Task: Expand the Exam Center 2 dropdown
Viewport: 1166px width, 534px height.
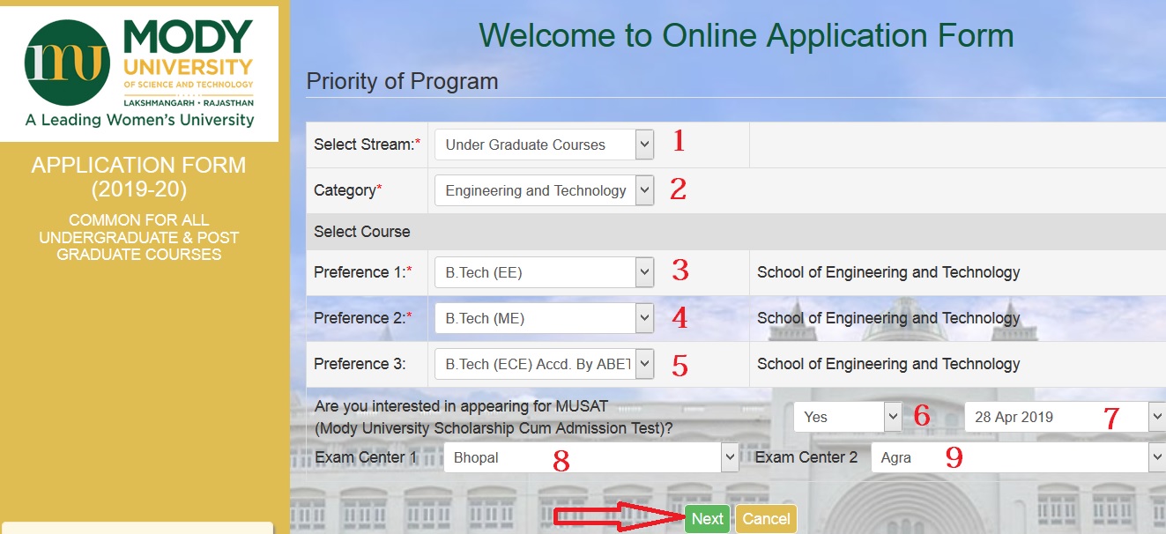Action: coord(1018,457)
